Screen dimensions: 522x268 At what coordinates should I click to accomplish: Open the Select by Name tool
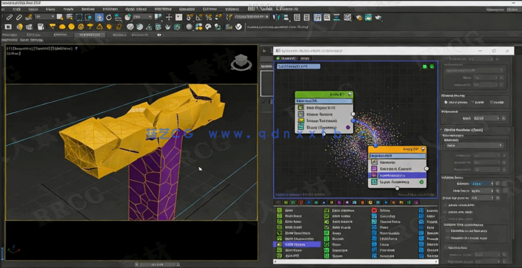tap(70, 16)
